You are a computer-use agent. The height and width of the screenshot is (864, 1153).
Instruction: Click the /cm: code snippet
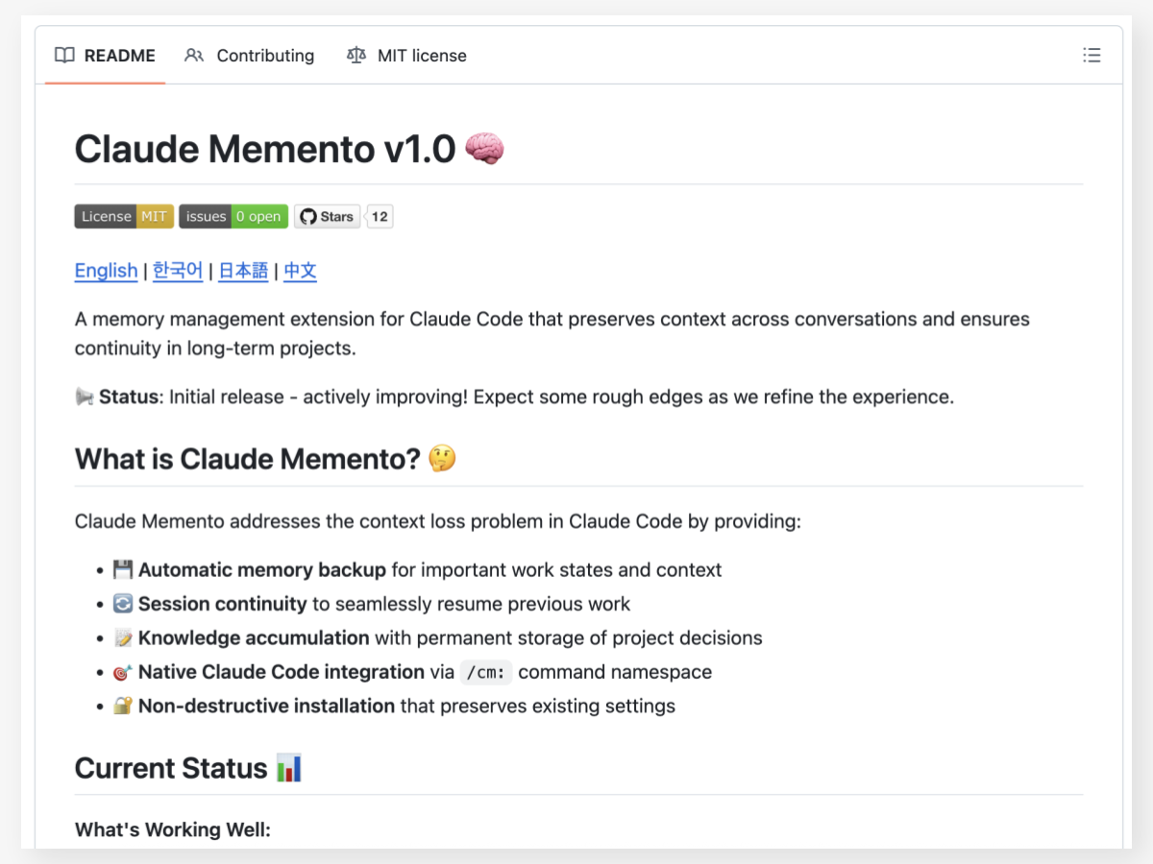coord(485,672)
